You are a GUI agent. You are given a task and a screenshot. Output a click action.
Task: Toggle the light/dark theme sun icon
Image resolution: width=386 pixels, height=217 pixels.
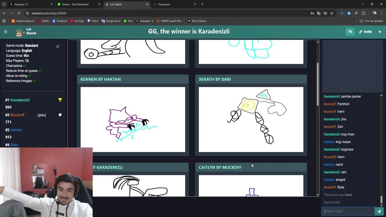5,32
